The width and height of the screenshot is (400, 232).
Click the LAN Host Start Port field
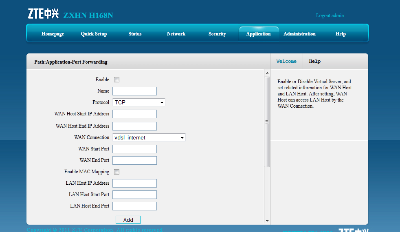click(134, 194)
